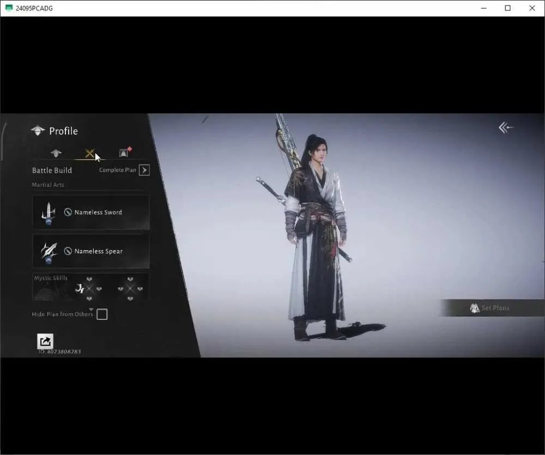Click the Profile header emblem icon
The width and height of the screenshot is (545, 455).
[x=38, y=131]
